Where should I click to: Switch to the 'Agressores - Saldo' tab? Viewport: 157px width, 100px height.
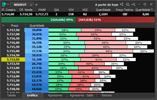(82, 95)
